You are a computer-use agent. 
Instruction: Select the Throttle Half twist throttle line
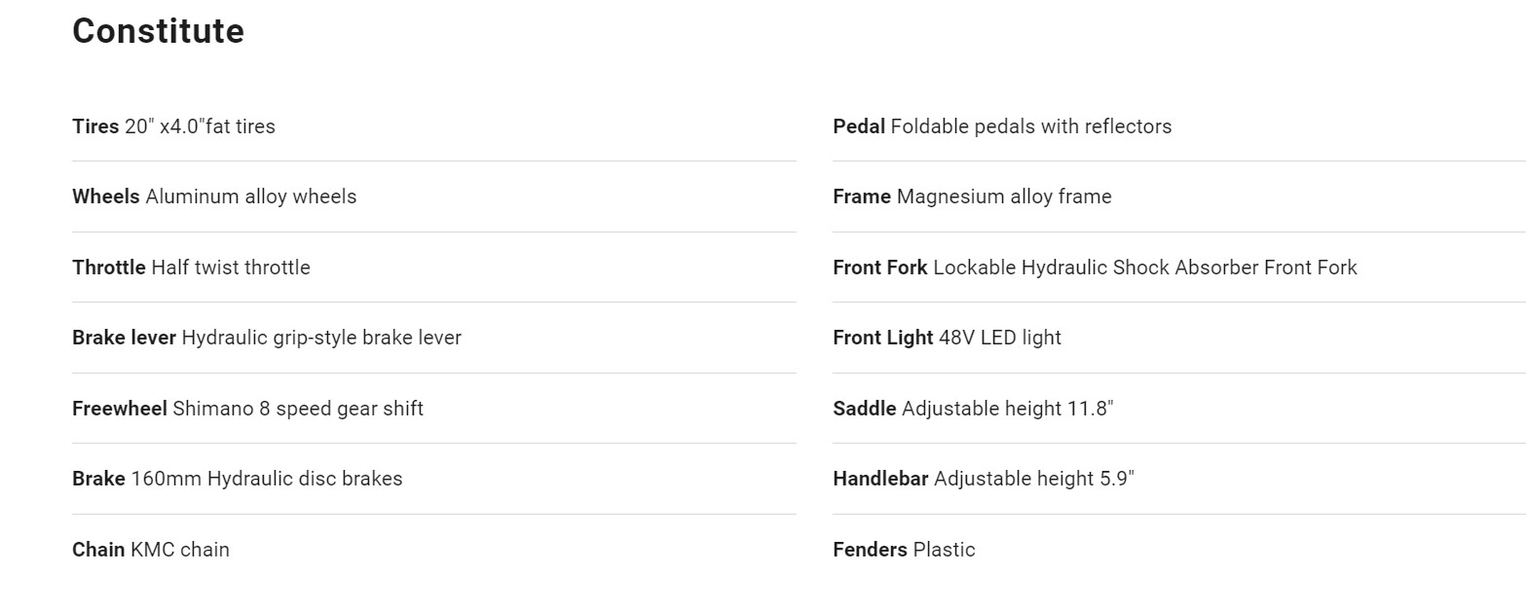tap(191, 268)
